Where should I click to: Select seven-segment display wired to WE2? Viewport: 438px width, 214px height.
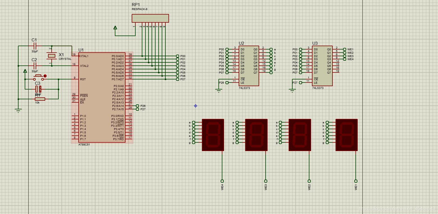pos(300,135)
